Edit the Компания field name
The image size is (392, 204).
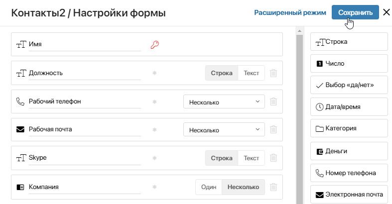pos(85,187)
